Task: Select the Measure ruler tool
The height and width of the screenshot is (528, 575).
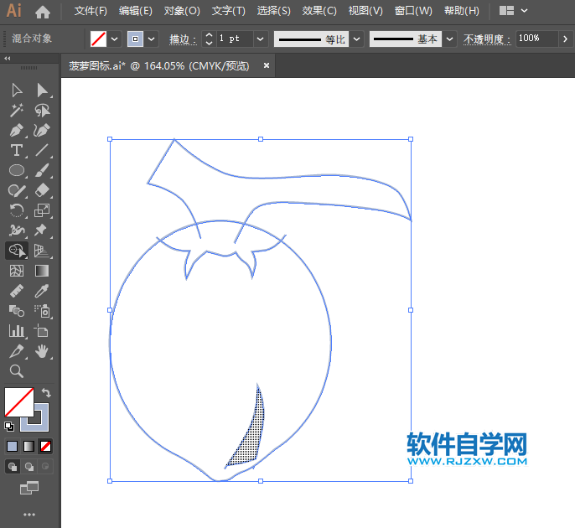Action: click(17, 291)
